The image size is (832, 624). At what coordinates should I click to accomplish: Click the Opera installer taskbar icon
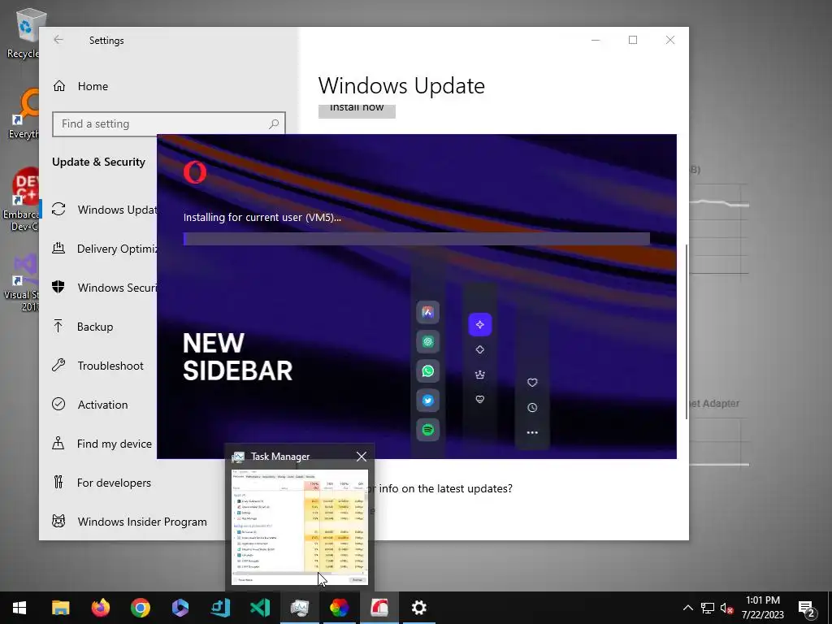point(379,608)
